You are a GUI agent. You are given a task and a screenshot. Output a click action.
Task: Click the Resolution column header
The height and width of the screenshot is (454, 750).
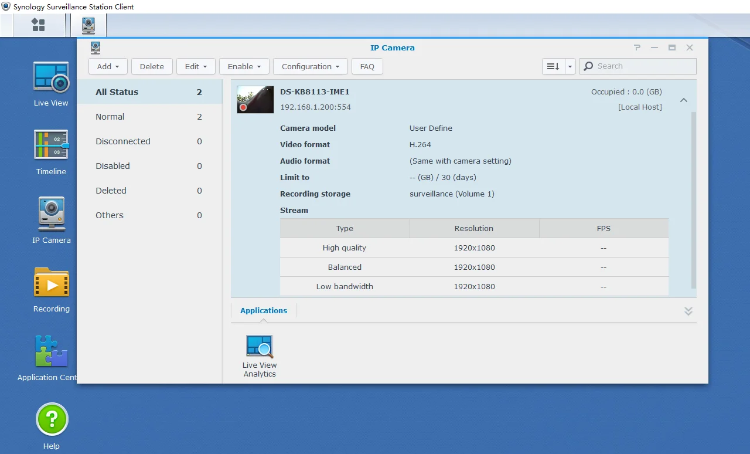point(474,229)
